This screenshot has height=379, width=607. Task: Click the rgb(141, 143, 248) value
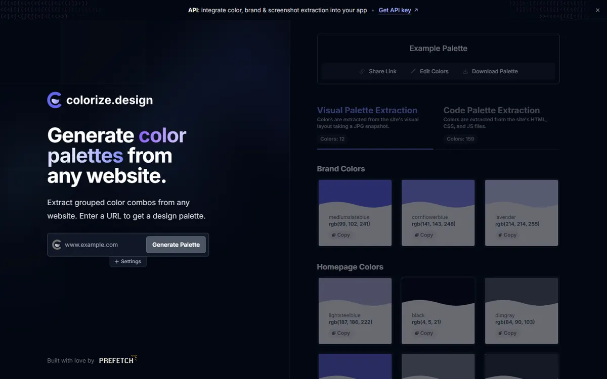coord(433,223)
